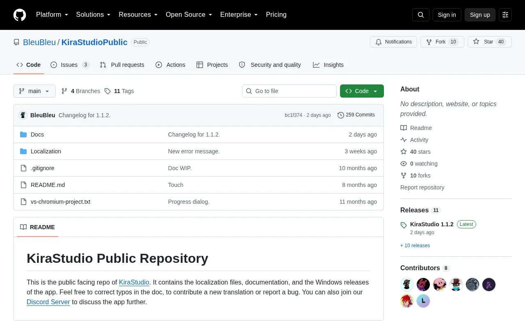Click the vs-chromium-project.txt file icon
Image resolution: width=525 pixels, height=328 pixels.
coord(23,202)
